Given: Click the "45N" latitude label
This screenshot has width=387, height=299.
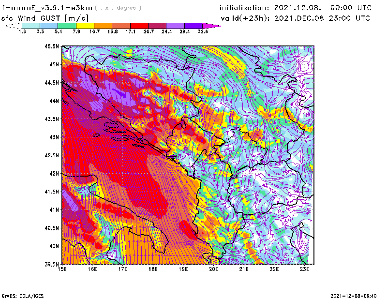Looking at the screenshot, I should tap(54, 64).
